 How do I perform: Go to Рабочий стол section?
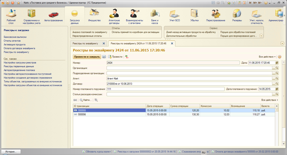point(11,17)
